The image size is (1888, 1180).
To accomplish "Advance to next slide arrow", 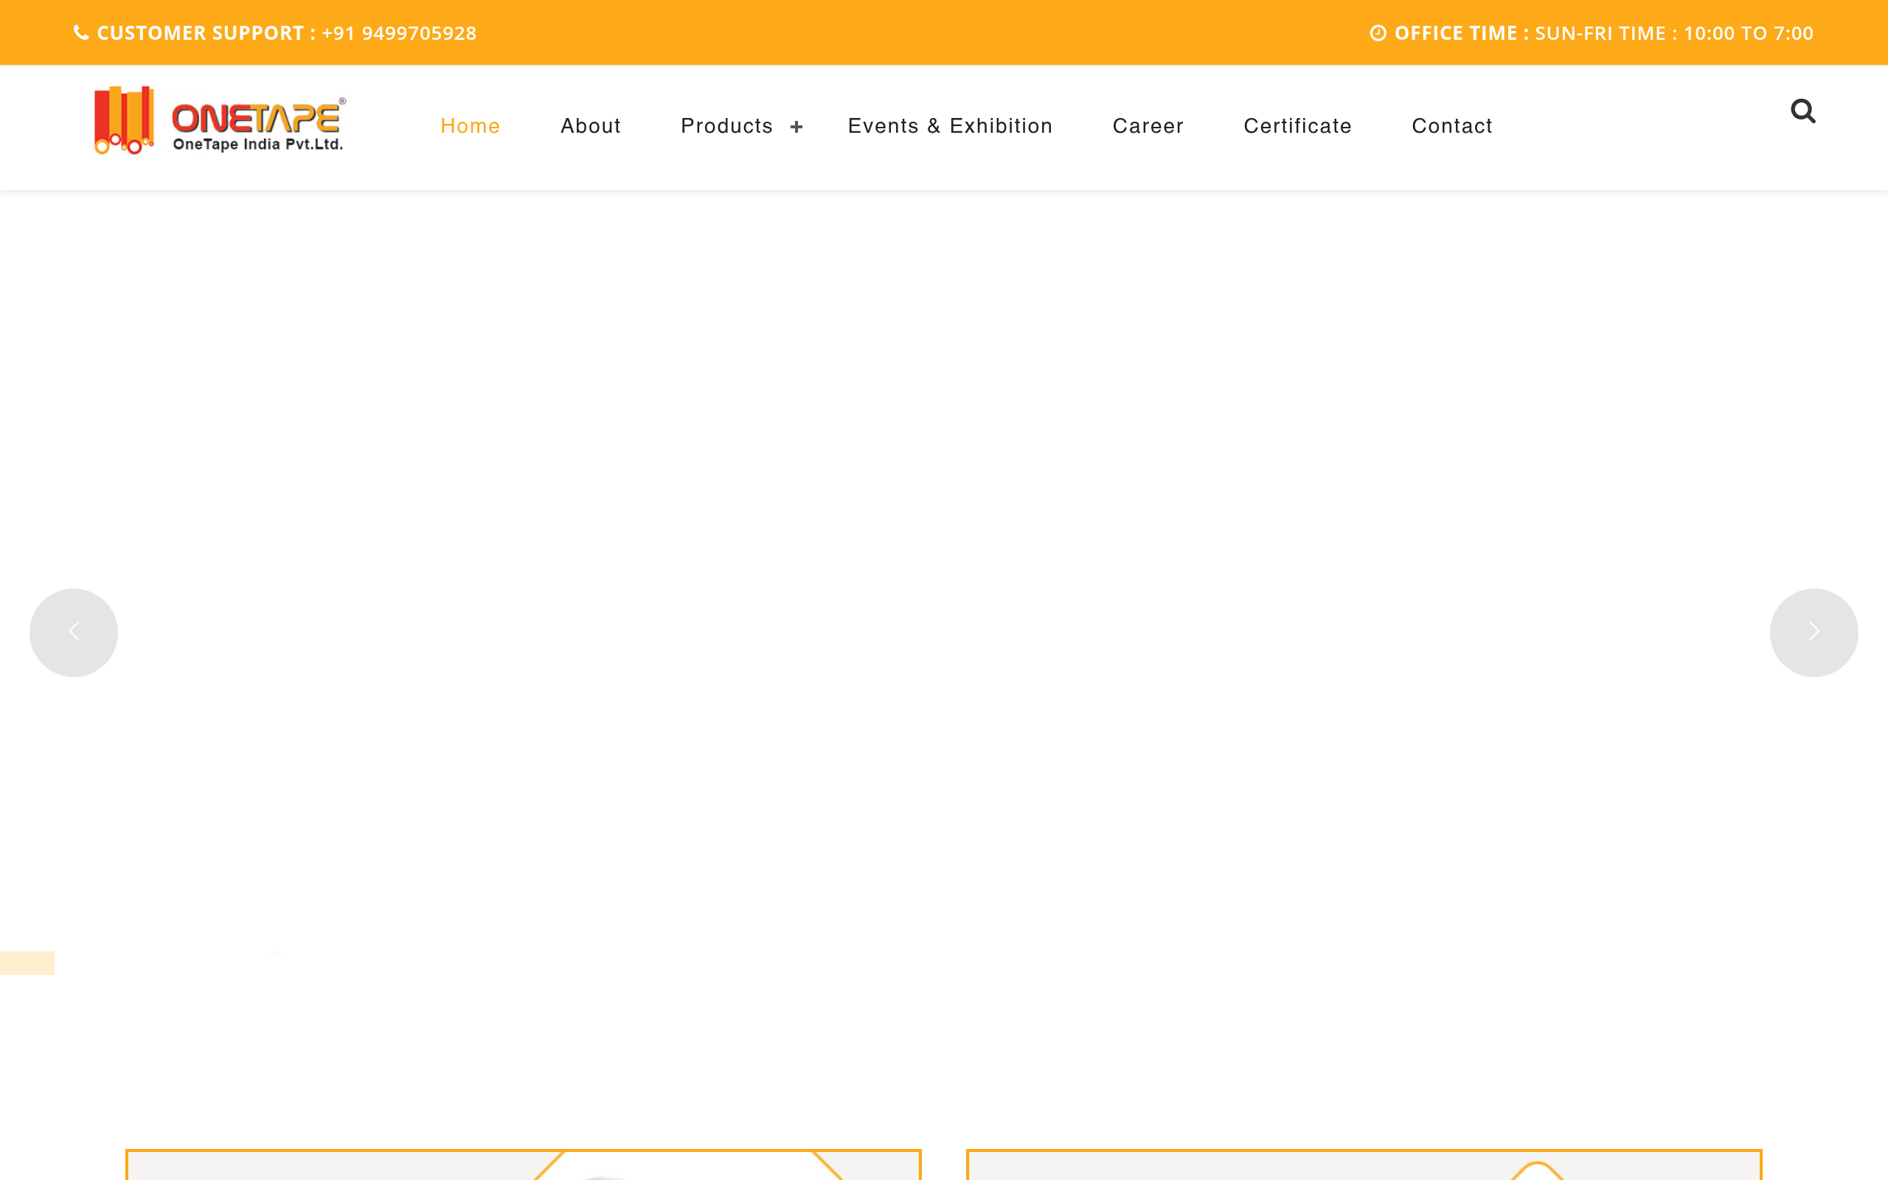I will pyautogui.click(x=1814, y=632).
